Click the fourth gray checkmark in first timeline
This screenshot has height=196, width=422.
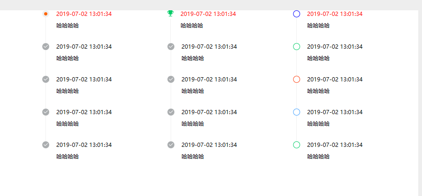pos(46,145)
